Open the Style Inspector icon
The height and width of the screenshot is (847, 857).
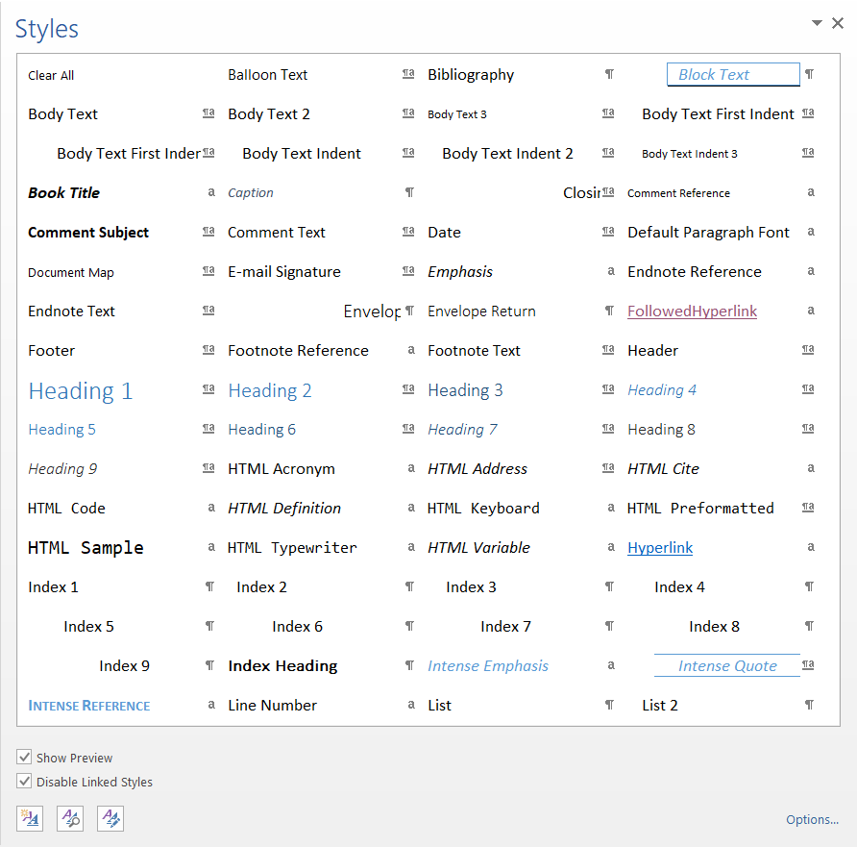click(70, 818)
